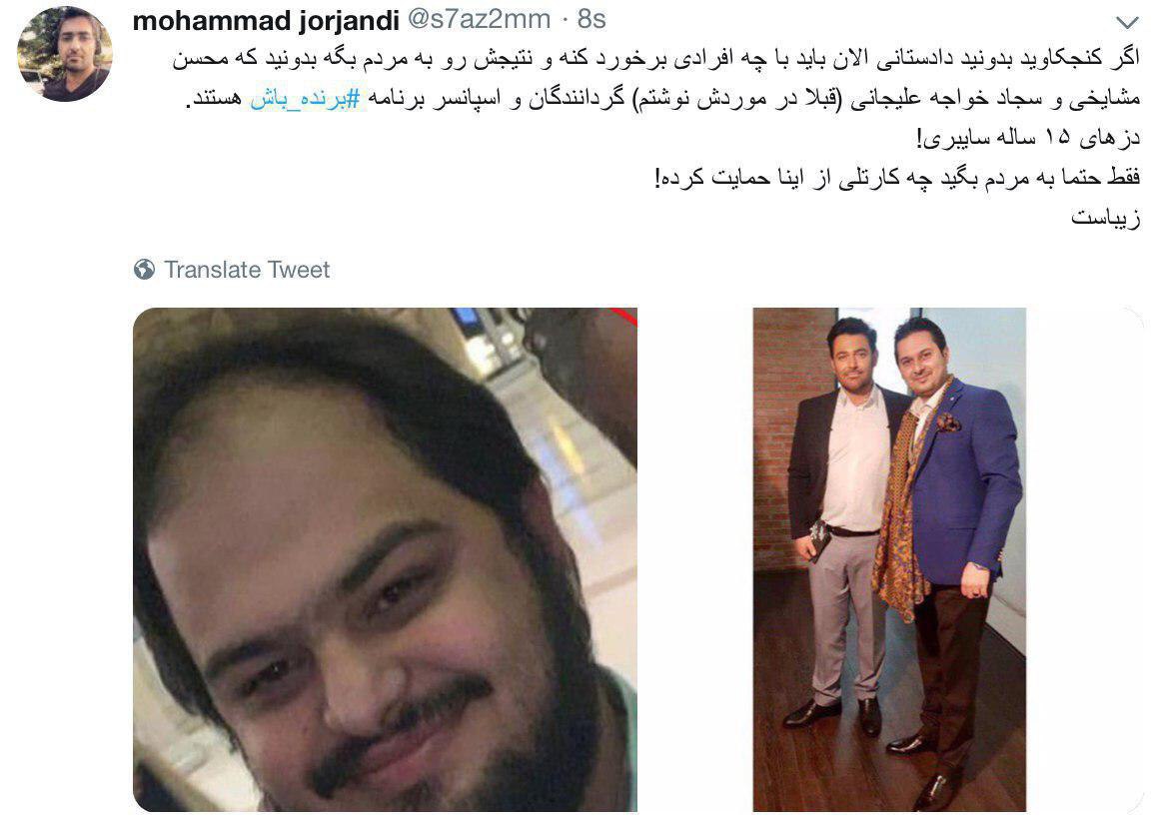Enlarge the photo of two men standing

889,559
